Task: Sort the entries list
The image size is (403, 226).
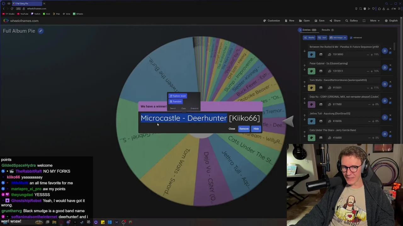Action: (x=322, y=38)
